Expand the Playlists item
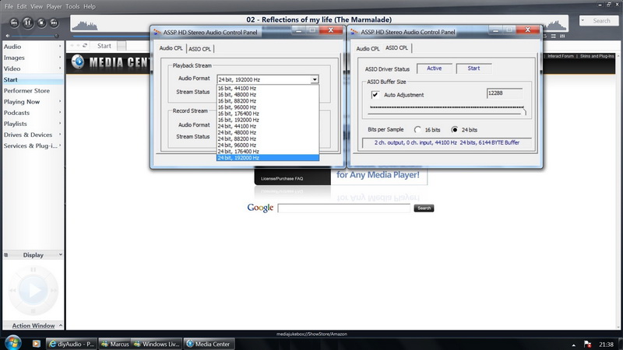 tap(60, 124)
